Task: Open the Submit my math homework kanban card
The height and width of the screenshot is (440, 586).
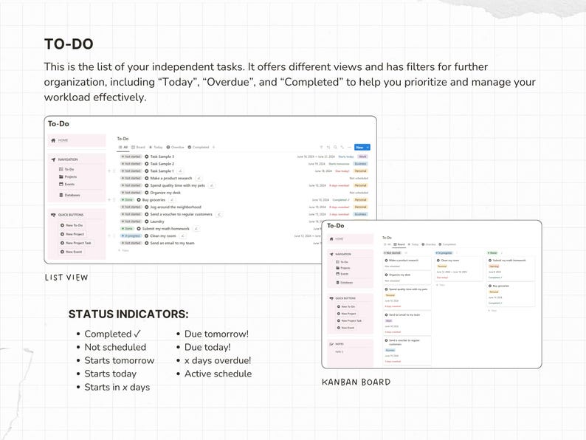Action: (511, 269)
